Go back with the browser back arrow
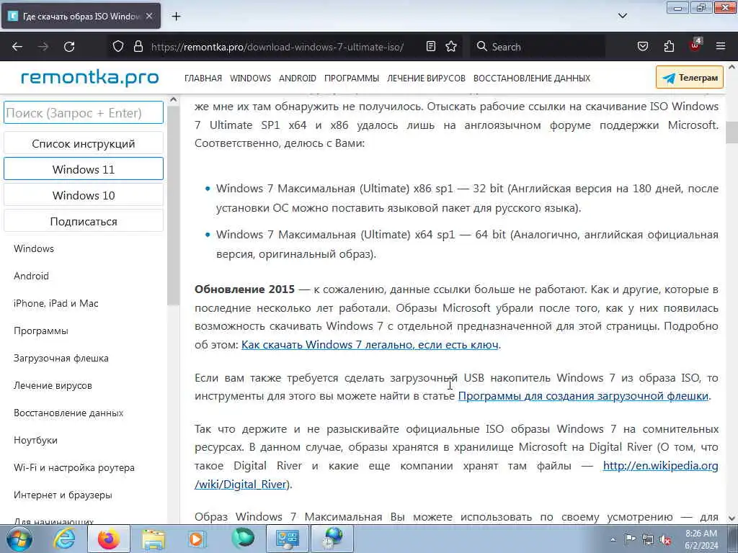 (x=17, y=47)
